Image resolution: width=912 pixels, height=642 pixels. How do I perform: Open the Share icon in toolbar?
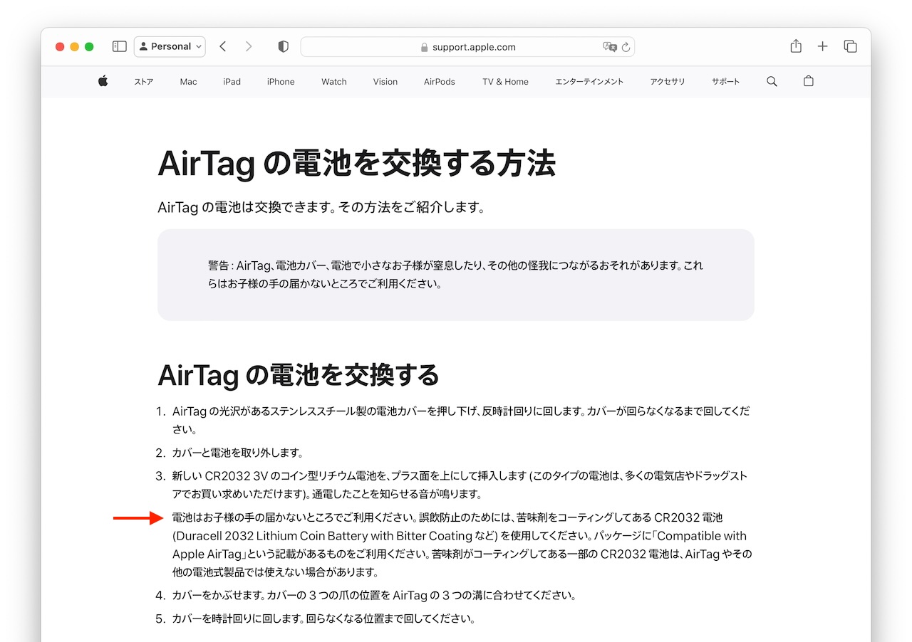tap(796, 46)
